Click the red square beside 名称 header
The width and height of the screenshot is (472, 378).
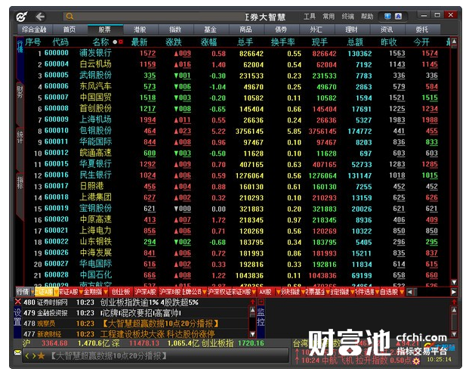[121, 42]
